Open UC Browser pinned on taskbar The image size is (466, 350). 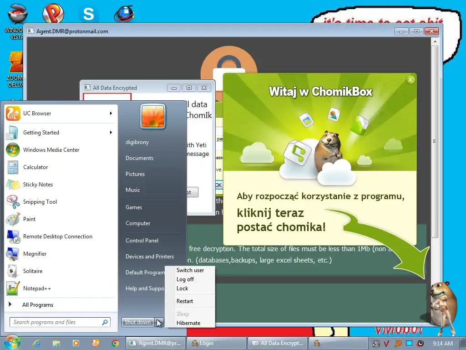coord(96,343)
